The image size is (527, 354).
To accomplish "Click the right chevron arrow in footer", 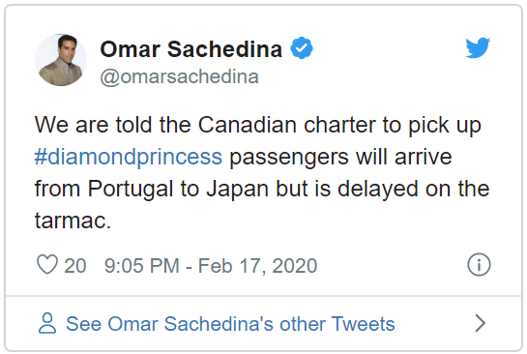I will tap(481, 323).
